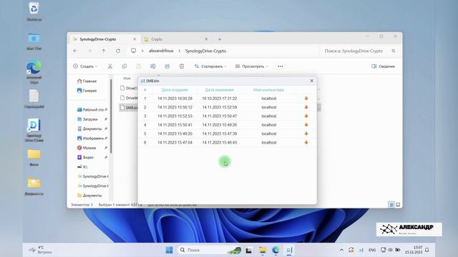Screen dimensions: 458x257
Task: Toggle the 'Сведения' details pane
Action: coord(383,66)
